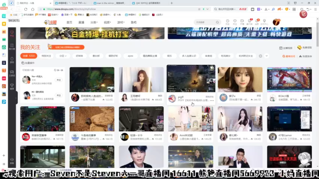319x179 pixels.
Task: Open the yellow shield icon in toolbar
Action: click(287, 9)
